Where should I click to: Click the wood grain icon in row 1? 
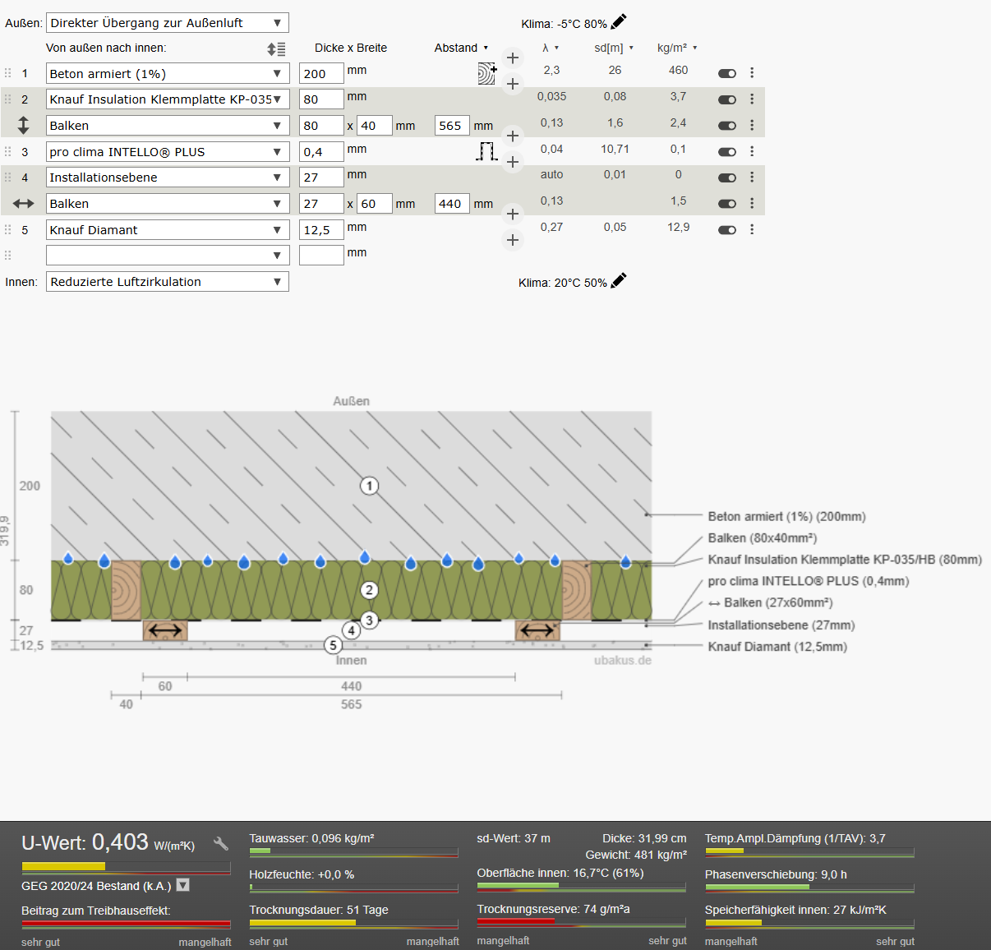click(487, 74)
